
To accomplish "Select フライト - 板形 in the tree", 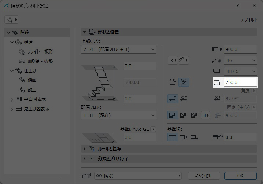I will click(x=40, y=51).
